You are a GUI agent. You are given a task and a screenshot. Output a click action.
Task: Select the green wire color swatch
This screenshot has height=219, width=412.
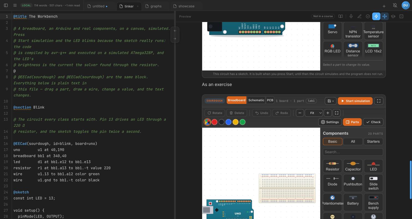pos(243,122)
